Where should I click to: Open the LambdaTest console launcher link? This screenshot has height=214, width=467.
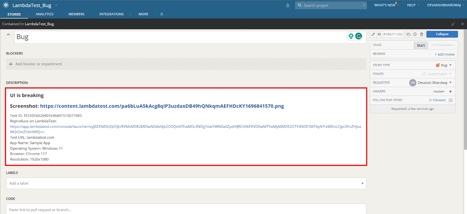185,129
